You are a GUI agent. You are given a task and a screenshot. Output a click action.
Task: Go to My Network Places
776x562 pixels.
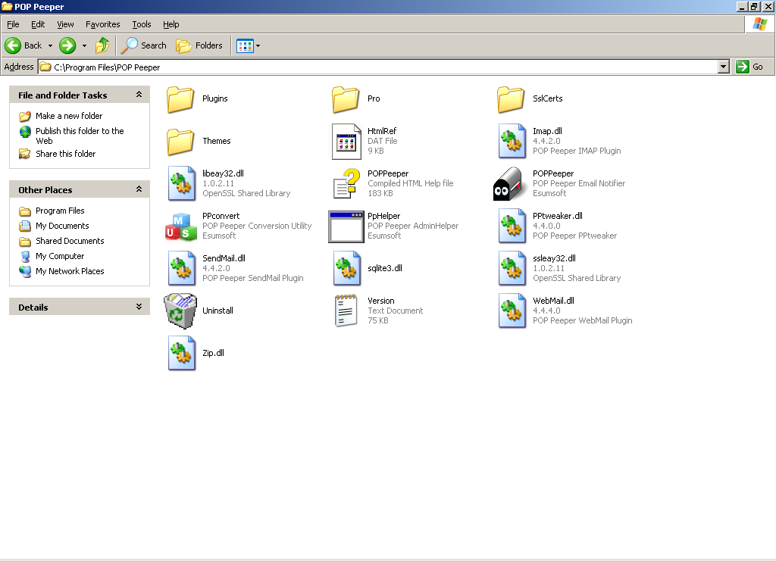[70, 271]
